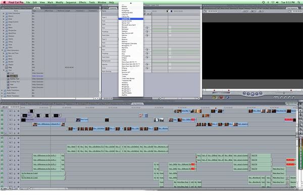The image size is (303, 195).
Task: Toggle visibility of the top video track
Action: coord(2,111)
